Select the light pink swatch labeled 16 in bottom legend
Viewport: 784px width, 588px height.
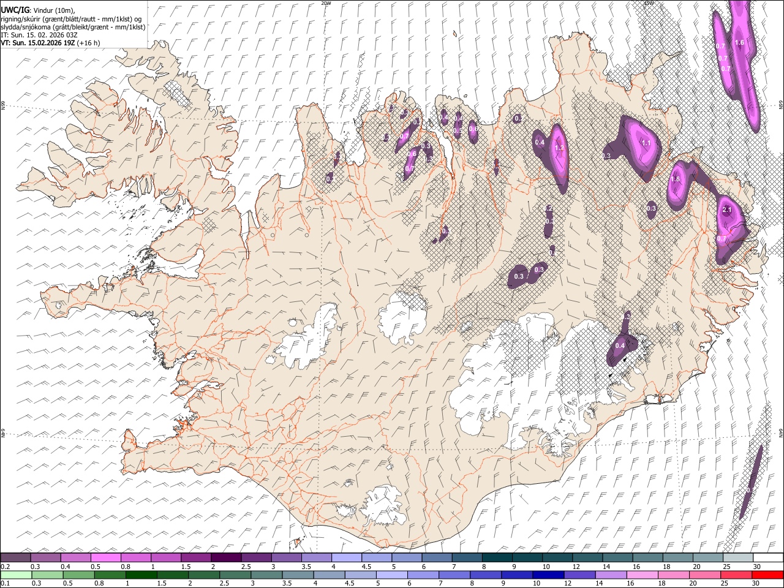click(641, 575)
